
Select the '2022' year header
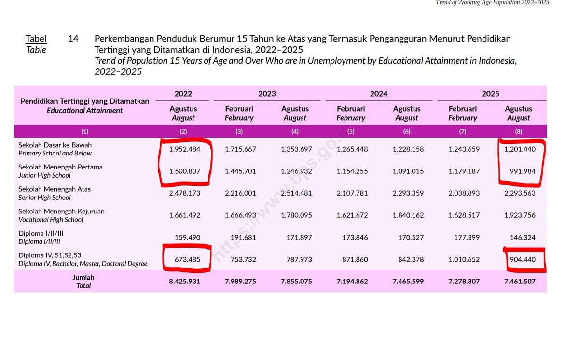pyautogui.click(x=183, y=94)
